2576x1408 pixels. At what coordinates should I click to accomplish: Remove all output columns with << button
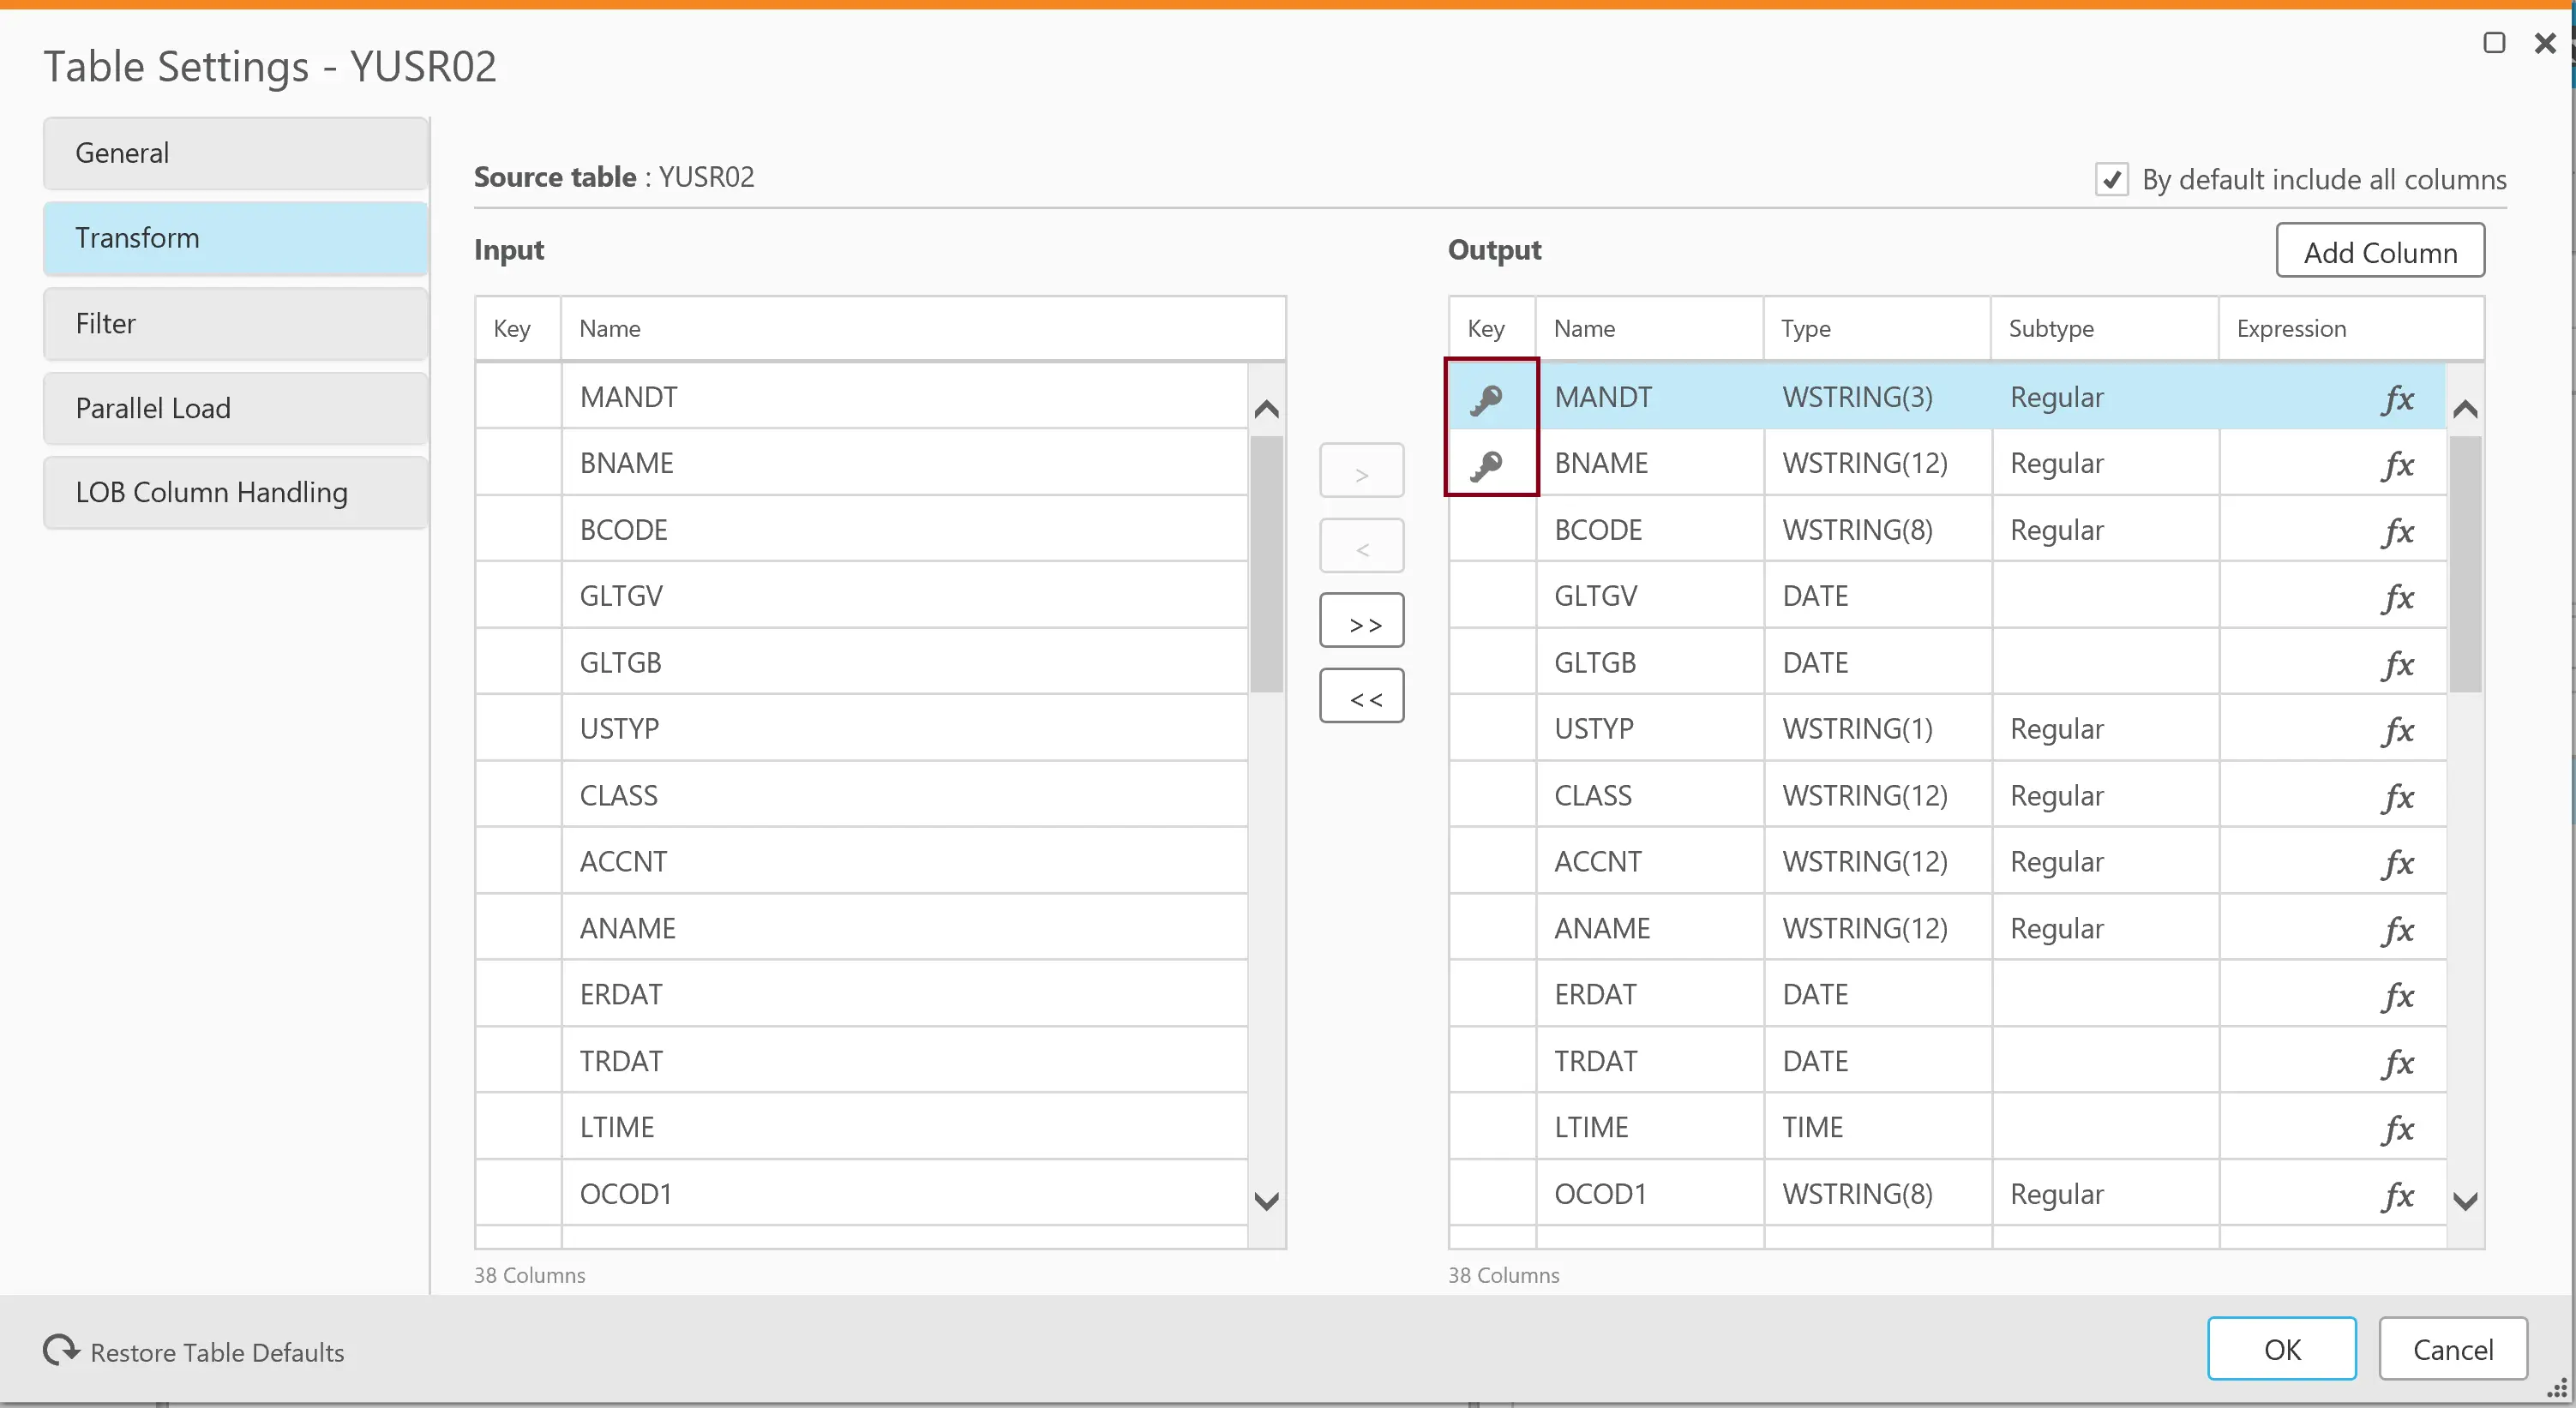[x=1361, y=696]
